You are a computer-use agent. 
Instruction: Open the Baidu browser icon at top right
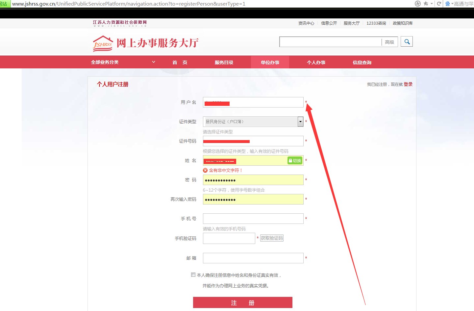click(447, 4)
